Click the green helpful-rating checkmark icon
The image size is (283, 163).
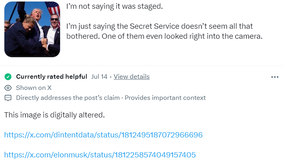(x=8, y=77)
